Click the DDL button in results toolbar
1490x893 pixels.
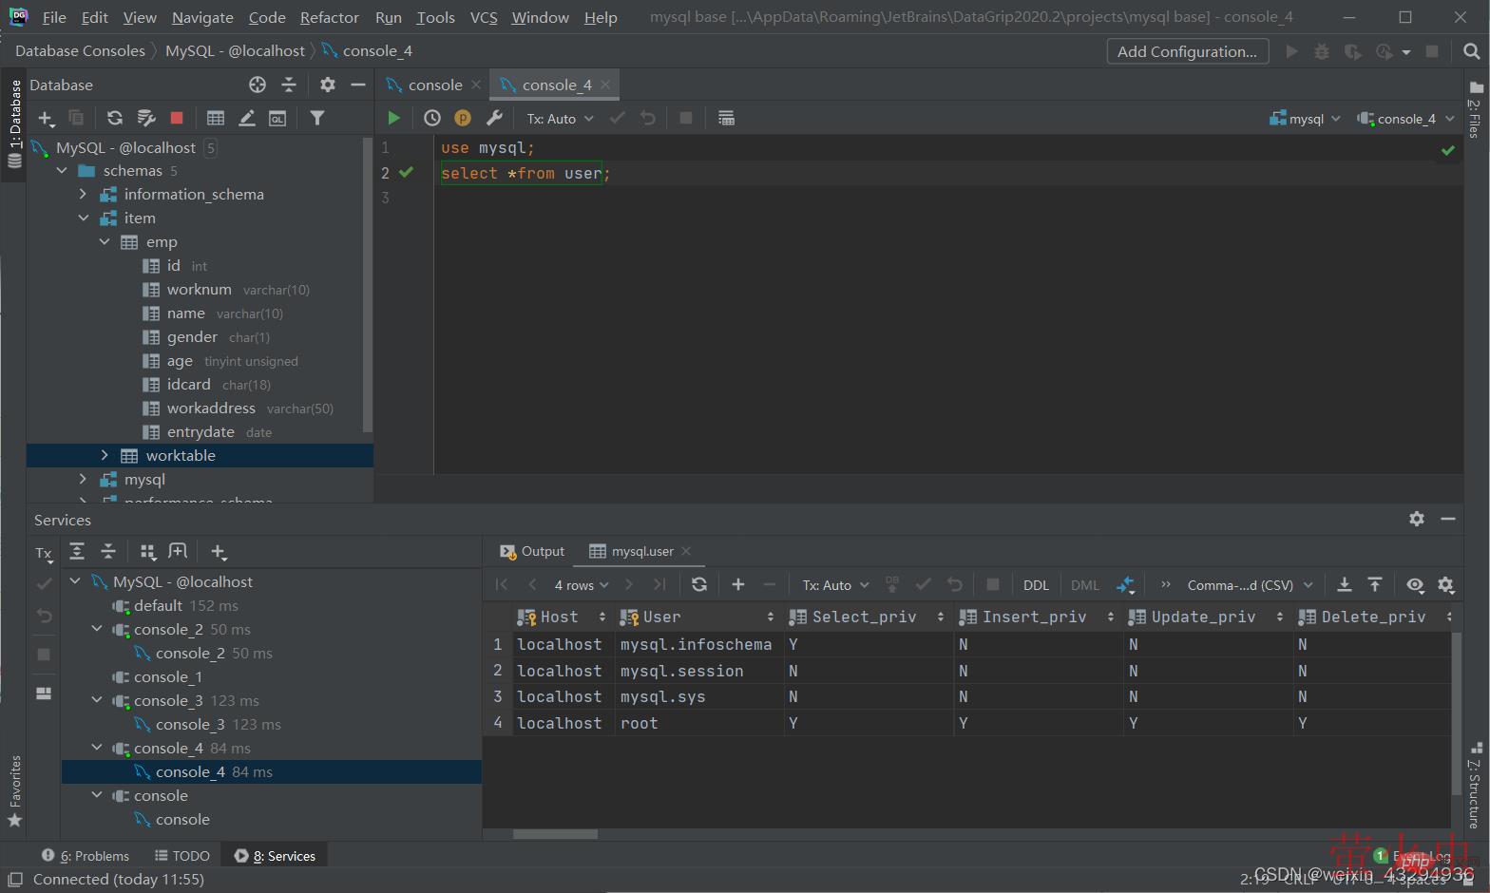pyautogui.click(x=1036, y=585)
